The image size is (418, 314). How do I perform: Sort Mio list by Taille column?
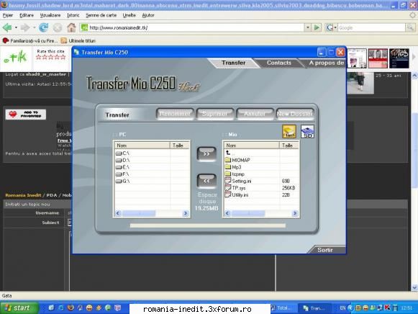coord(289,145)
